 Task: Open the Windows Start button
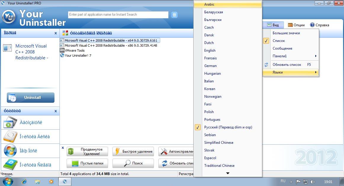point(8,181)
